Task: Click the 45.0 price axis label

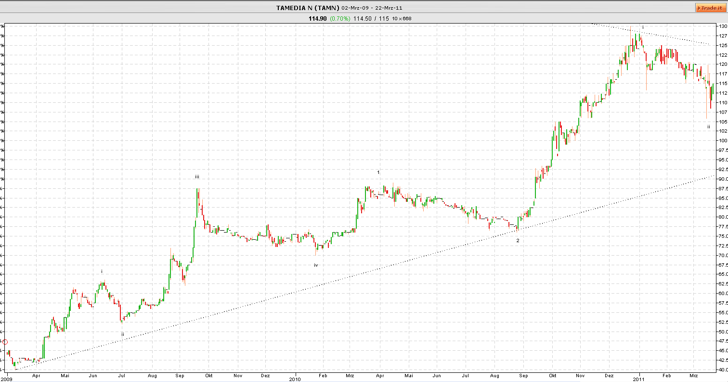Action: click(x=723, y=350)
